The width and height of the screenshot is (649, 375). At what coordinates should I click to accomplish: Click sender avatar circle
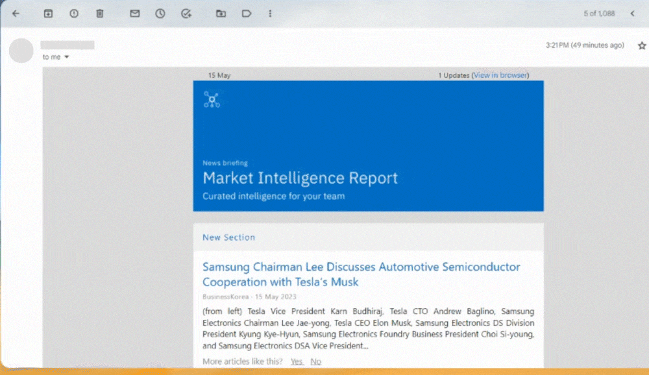(x=21, y=51)
